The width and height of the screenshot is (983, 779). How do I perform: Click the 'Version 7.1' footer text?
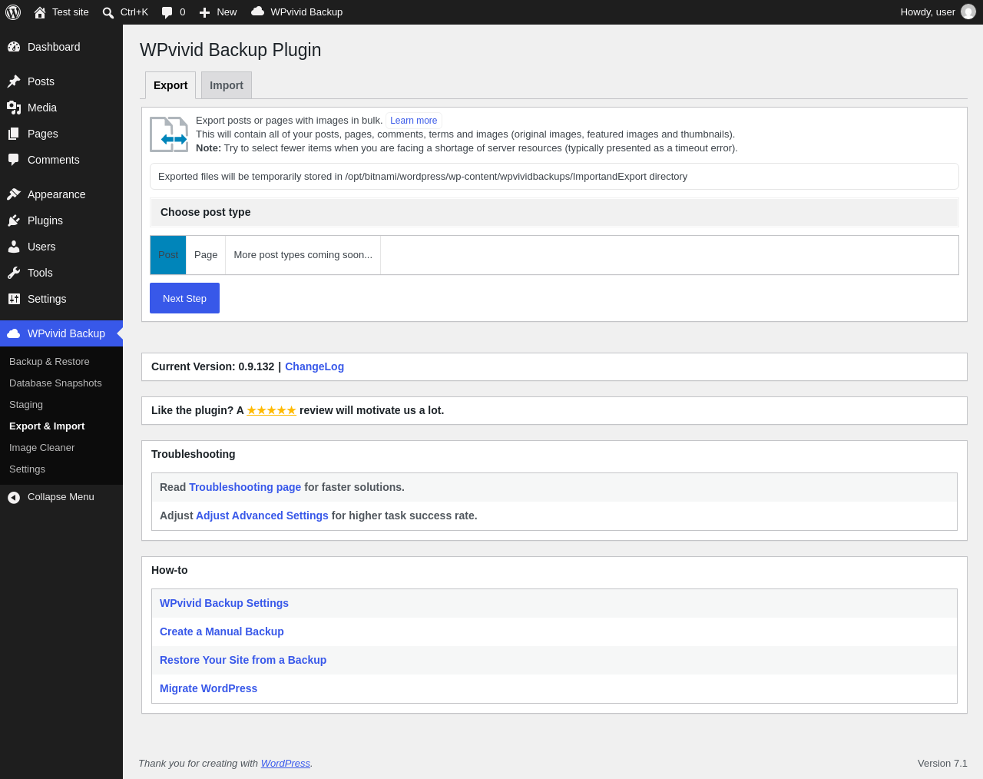942,764
